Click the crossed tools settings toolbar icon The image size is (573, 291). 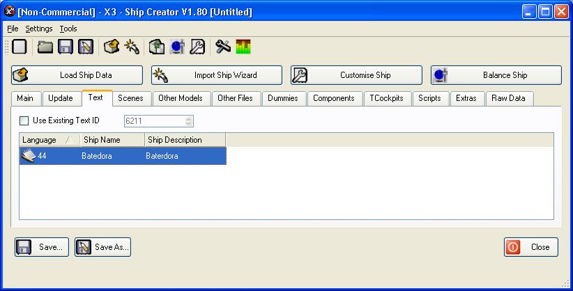click(223, 47)
